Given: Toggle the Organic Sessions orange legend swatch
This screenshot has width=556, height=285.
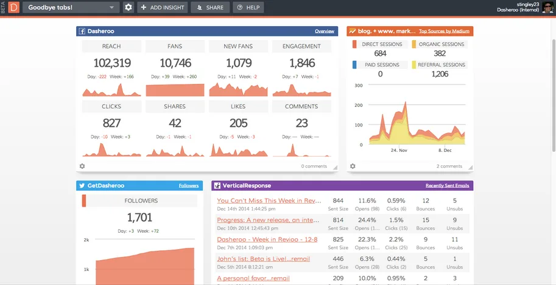Looking at the screenshot, I should pyautogui.click(x=414, y=44).
